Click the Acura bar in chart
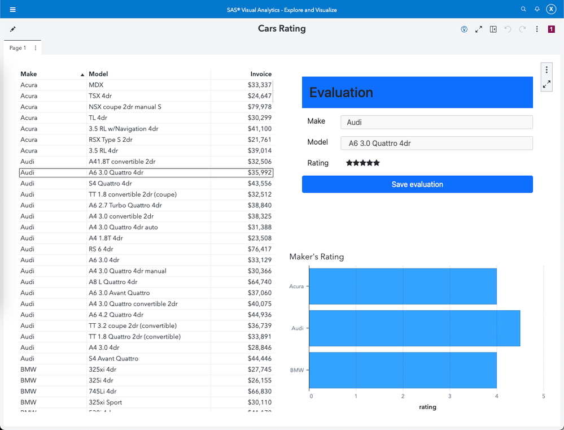This screenshot has width=564, height=430. (x=403, y=286)
